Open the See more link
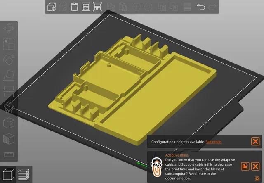Viewport: 264px width, 183px height. coord(214,142)
